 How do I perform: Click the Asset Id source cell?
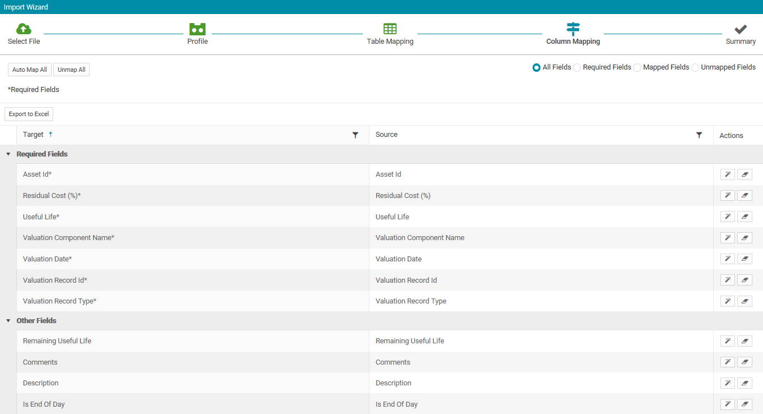point(541,174)
